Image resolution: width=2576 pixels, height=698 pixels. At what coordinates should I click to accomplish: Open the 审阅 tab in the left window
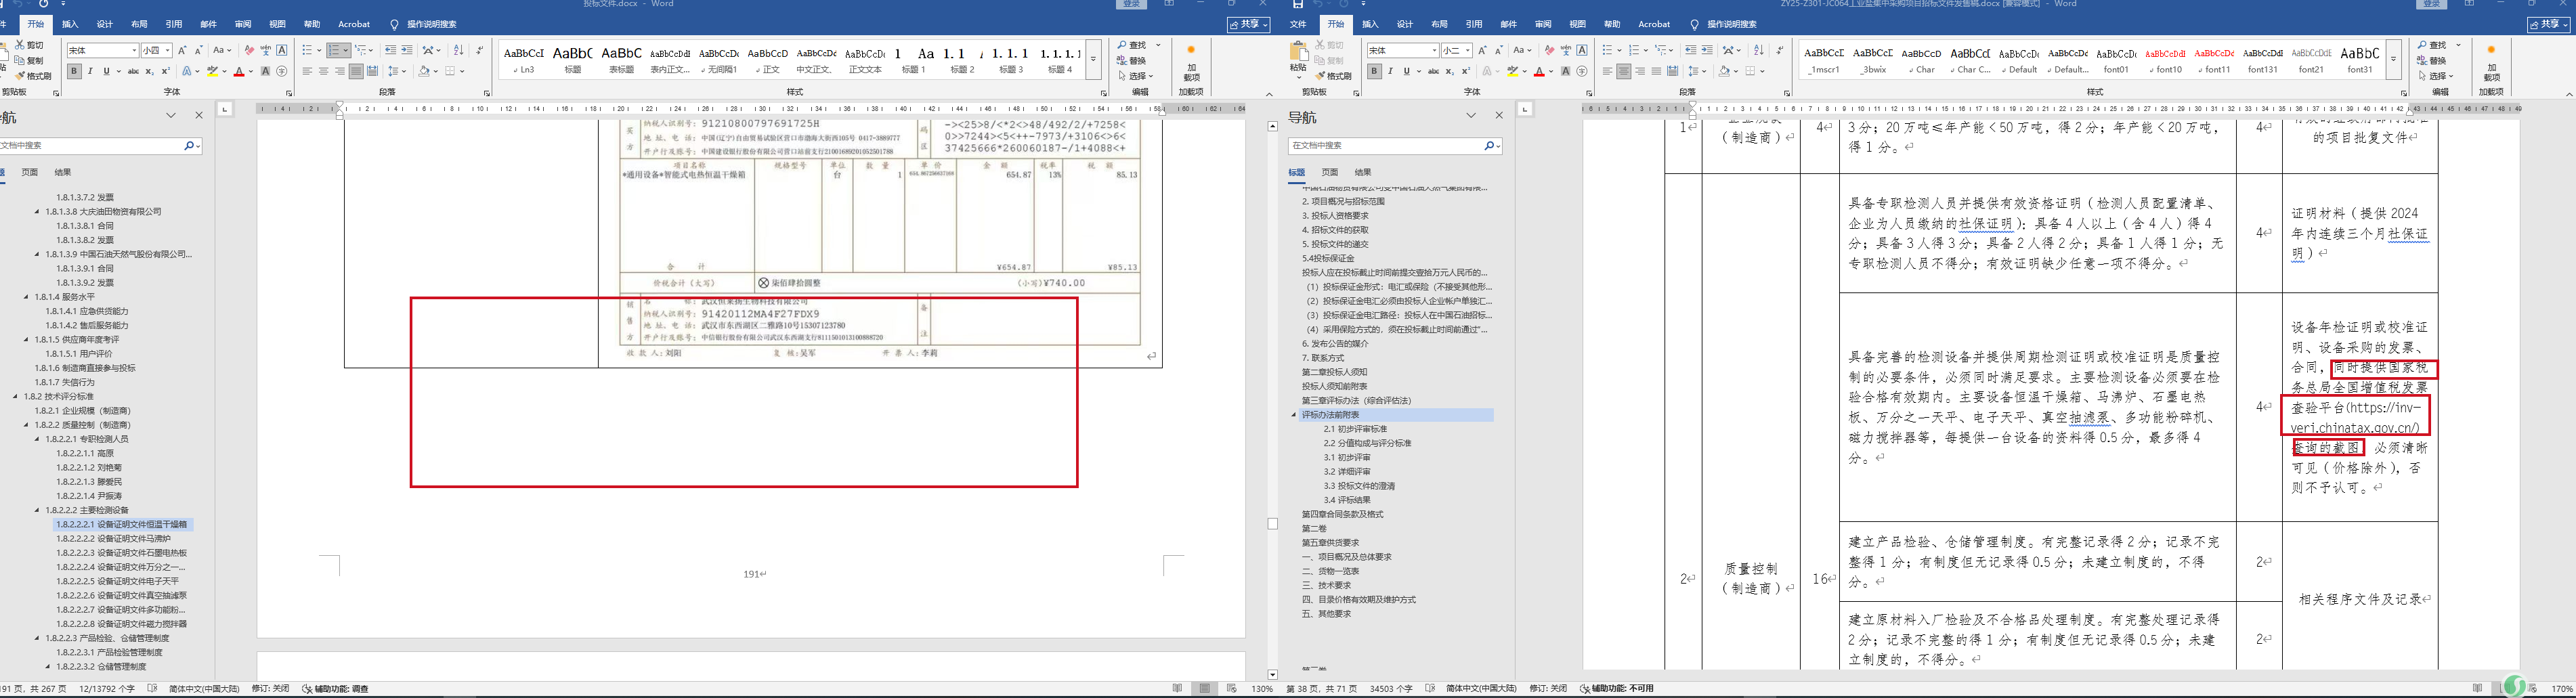point(243,24)
